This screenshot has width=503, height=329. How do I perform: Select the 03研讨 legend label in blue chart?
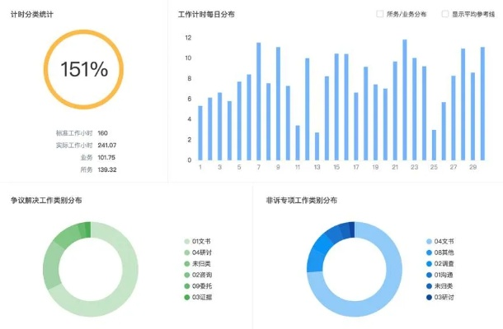(445, 295)
